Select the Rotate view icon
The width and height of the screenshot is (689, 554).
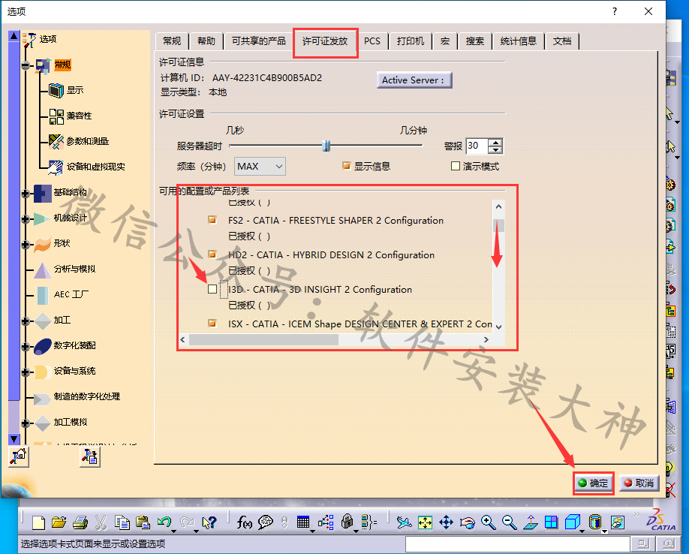pyautogui.click(x=468, y=522)
